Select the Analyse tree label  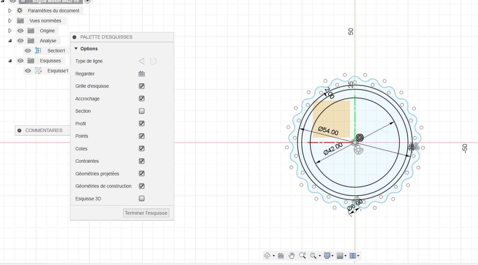click(48, 41)
